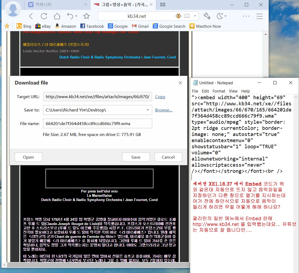Go to the home page icon
The image size is (299, 273).
pyautogui.click(x=57, y=16)
